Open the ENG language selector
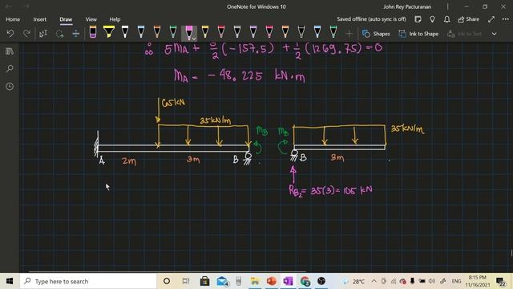The width and height of the screenshot is (513, 289). click(456, 281)
